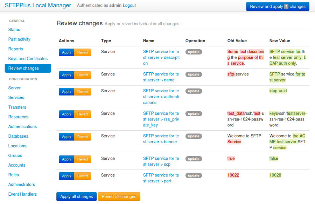315x204 pixels.
Task: Apply the port change from 10022 to 10028
Action: coord(66,176)
